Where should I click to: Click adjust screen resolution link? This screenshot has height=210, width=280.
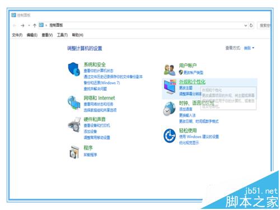(190, 94)
